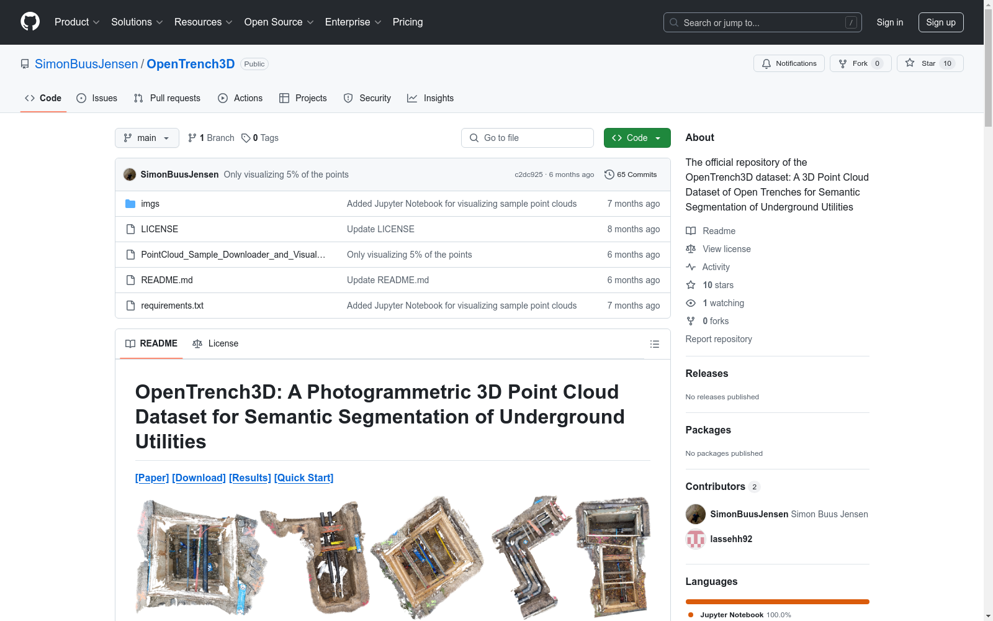Click the magnifier icon in Go to file
The height and width of the screenshot is (621, 993).
tap(474, 138)
